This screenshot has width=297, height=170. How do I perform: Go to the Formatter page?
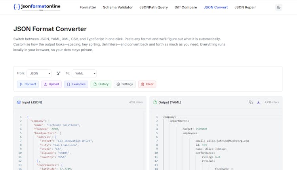[x=88, y=8]
